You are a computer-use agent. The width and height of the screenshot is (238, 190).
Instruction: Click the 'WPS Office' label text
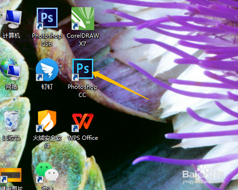tap(83, 138)
